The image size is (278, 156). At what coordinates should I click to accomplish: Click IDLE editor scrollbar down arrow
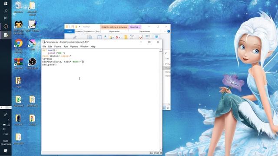click(x=161, y=149)
